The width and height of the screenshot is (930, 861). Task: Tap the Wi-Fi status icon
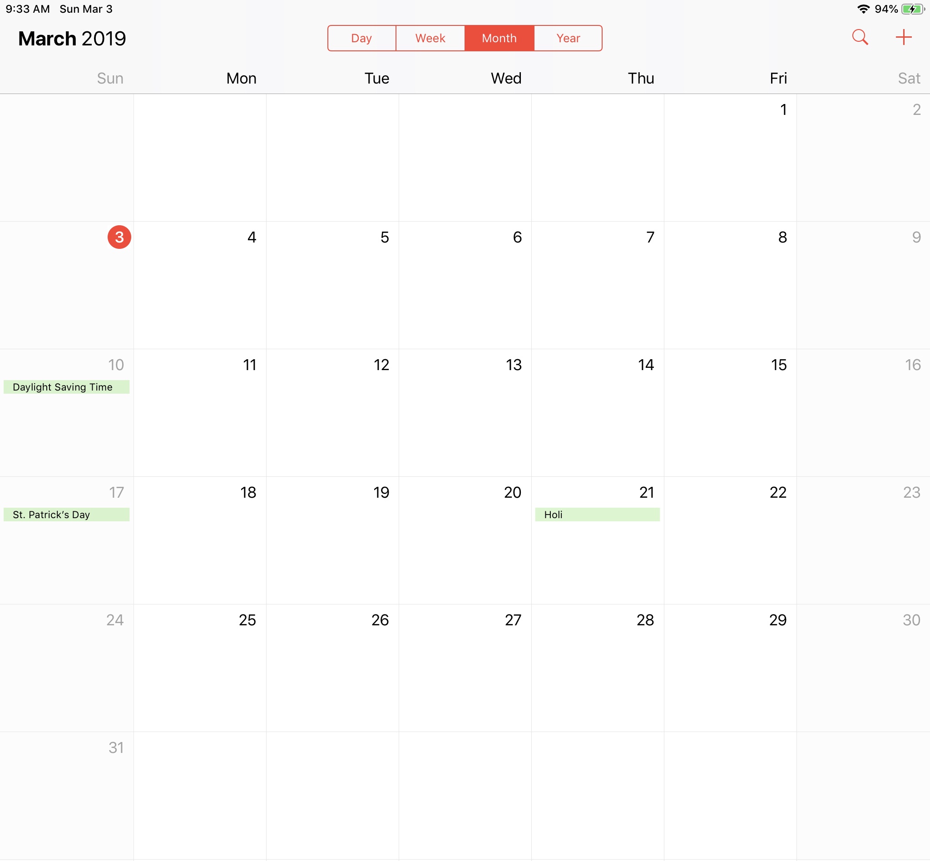(863, 10)
